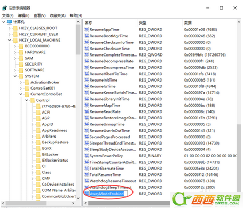Click the SystemPowerPolicy binary value icon
Screen dimensions: 243x208
tap(87, 156)
